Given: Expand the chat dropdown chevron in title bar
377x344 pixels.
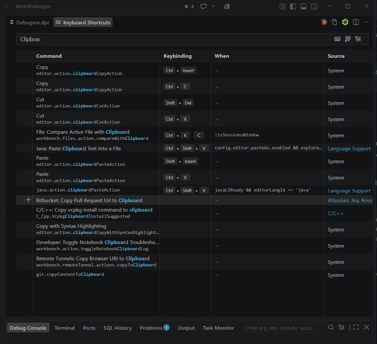Looking at the screenshot, I should coord(213,6).
